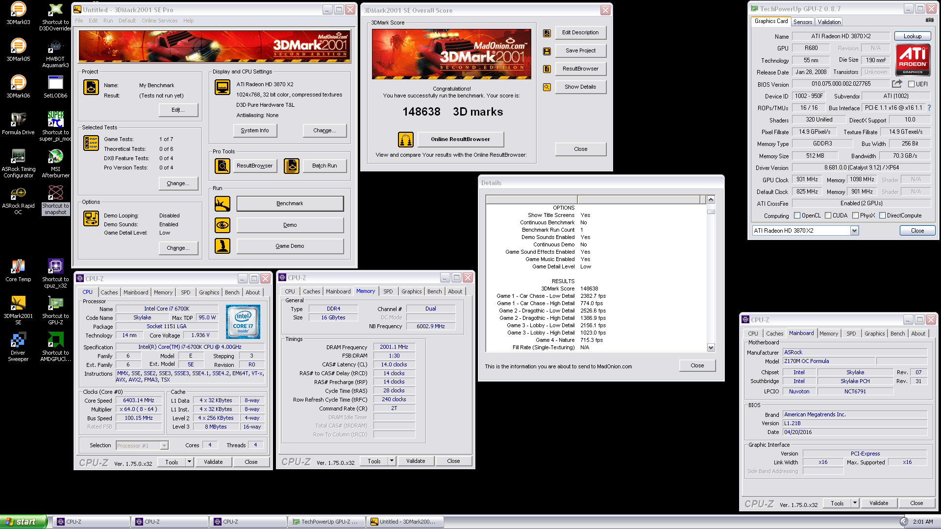The width and height of the screenshot is (941, 529).
Task: Enable the PhysX checkbox in GPU-Z
Action: point(855,216)
